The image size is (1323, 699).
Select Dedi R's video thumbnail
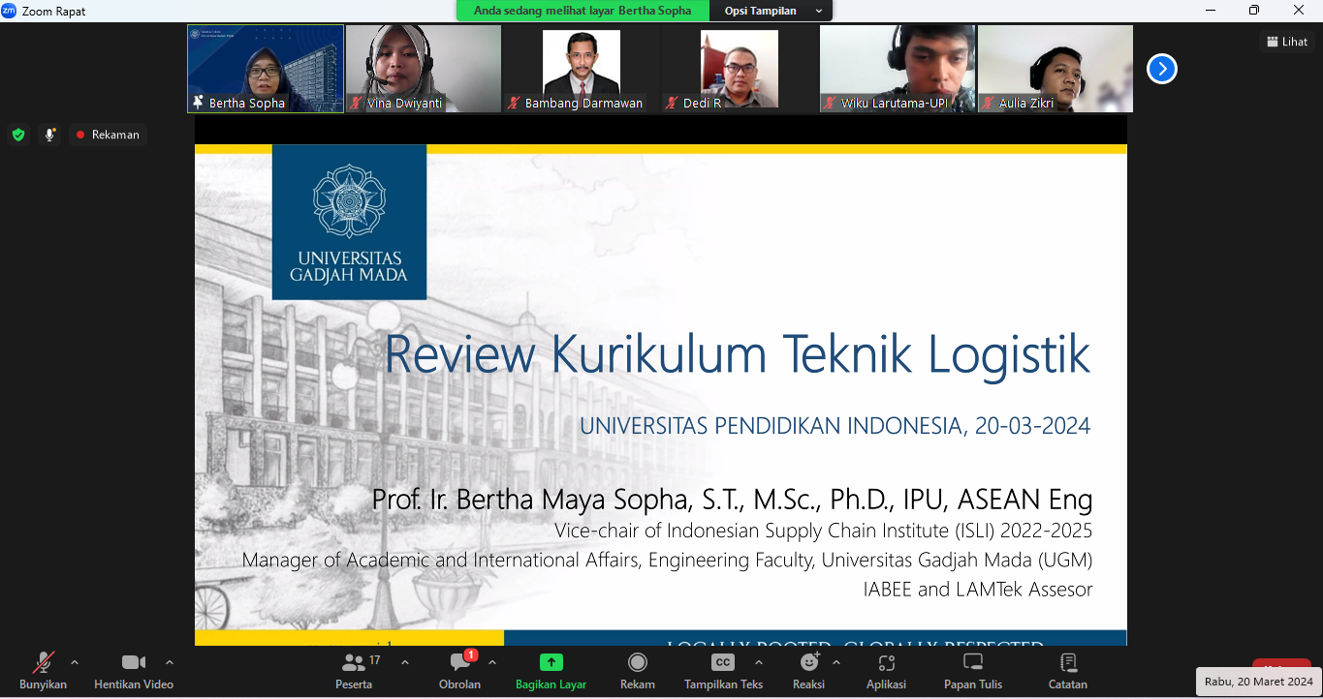click(740, 69)
